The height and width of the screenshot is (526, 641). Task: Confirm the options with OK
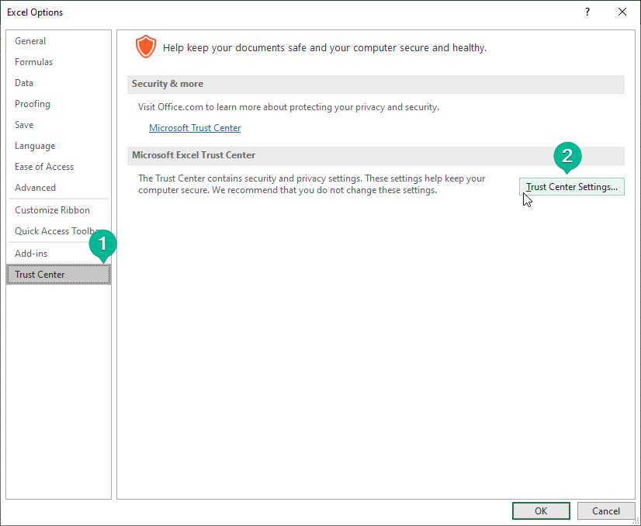click(x=541, y=511)
